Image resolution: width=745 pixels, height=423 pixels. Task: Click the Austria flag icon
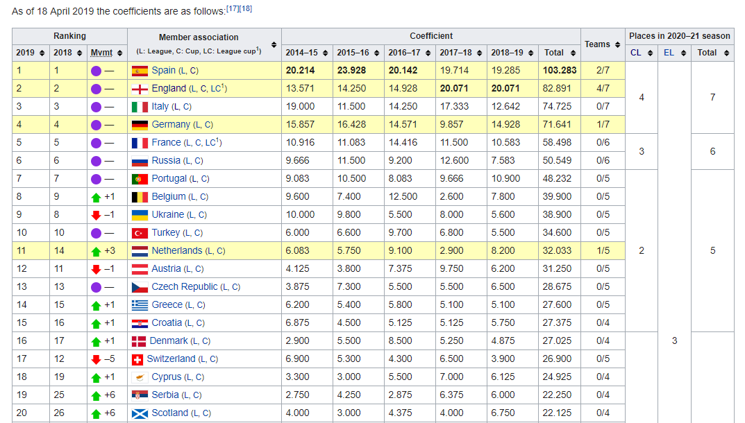pyautogui.click(x=140, y=270)
